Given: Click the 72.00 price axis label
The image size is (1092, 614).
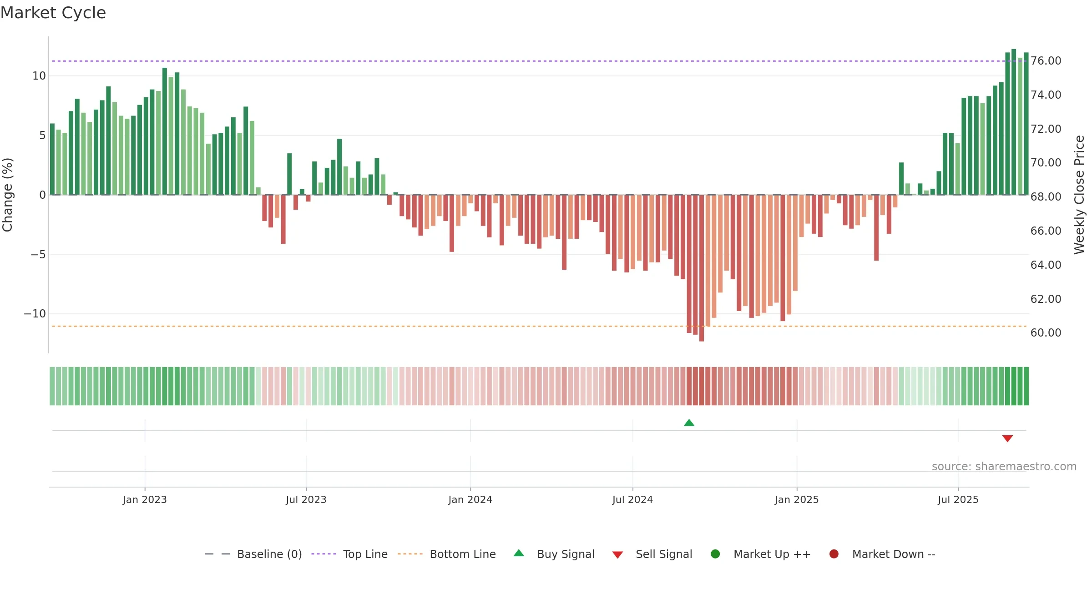Looking at the screenshot, I should tap(1046, 129).
